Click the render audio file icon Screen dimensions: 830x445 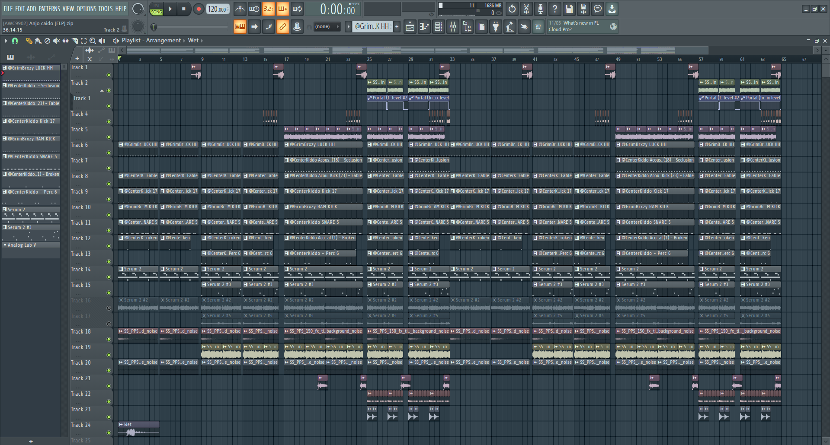[x=583, y=9]
